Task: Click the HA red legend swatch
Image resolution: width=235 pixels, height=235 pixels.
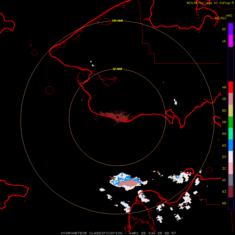Action: point(231,87)
